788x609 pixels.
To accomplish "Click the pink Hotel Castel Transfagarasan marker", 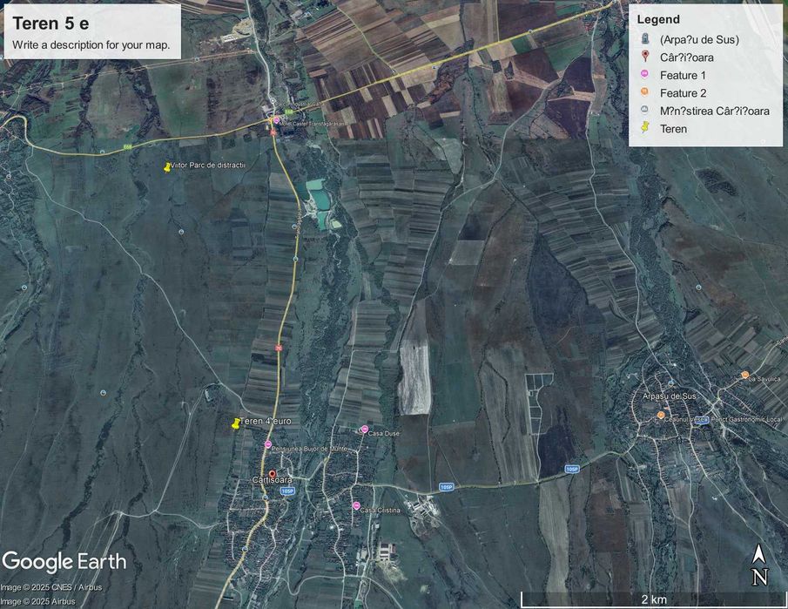I will click(x=276, y=120).
